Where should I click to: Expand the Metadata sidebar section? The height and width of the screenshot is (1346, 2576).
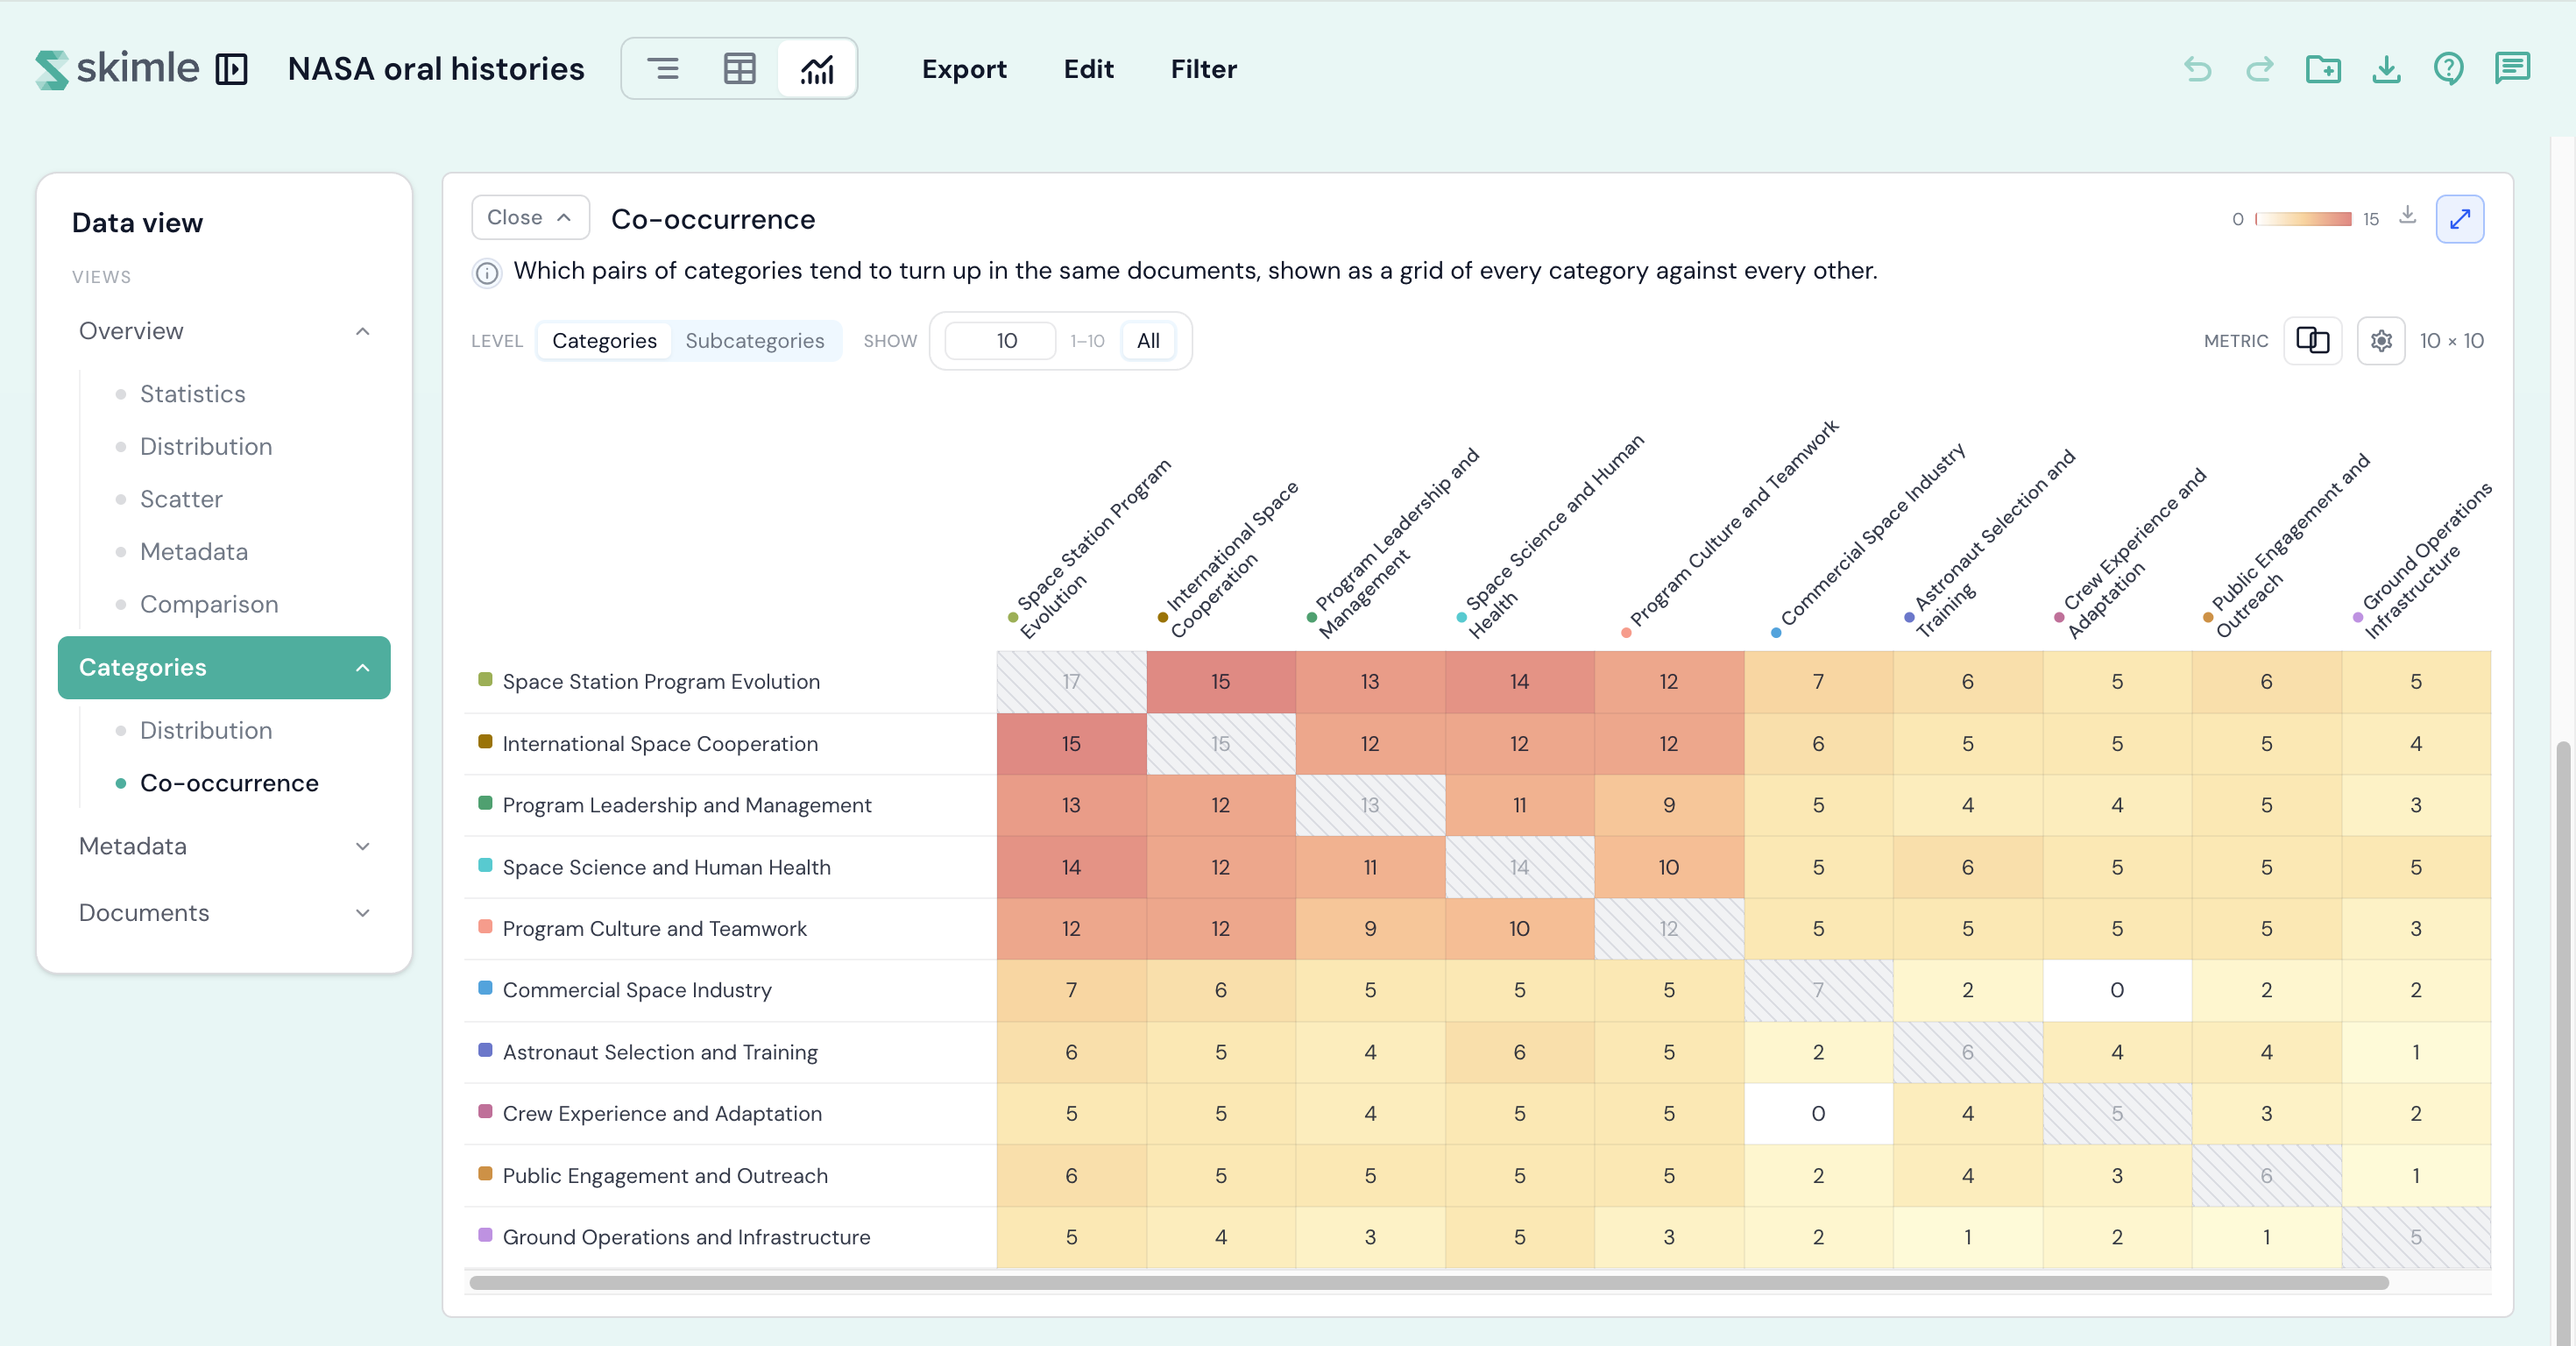224,846
